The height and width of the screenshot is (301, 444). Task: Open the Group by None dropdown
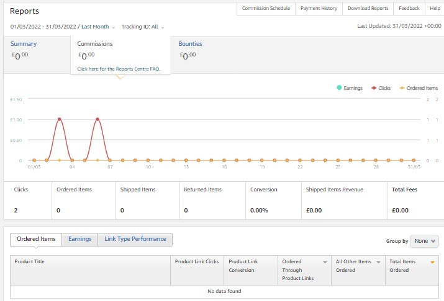coord(424,241)
